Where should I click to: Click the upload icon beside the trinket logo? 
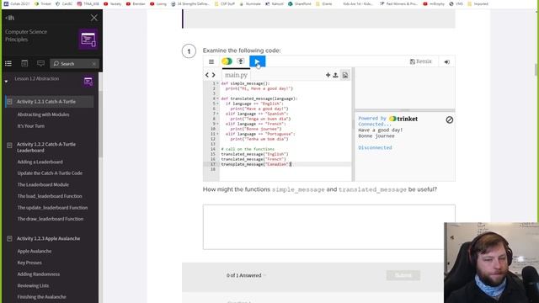[241, 61]
